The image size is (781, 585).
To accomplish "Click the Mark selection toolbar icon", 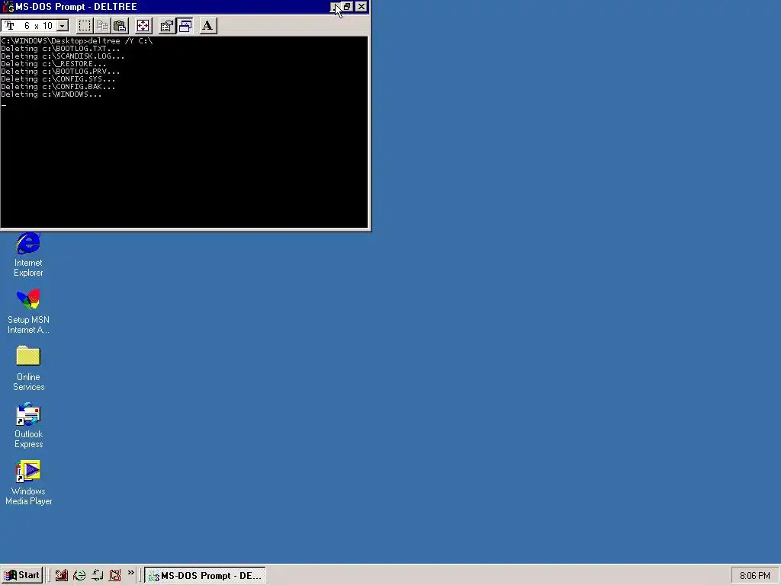I will 84,26.
